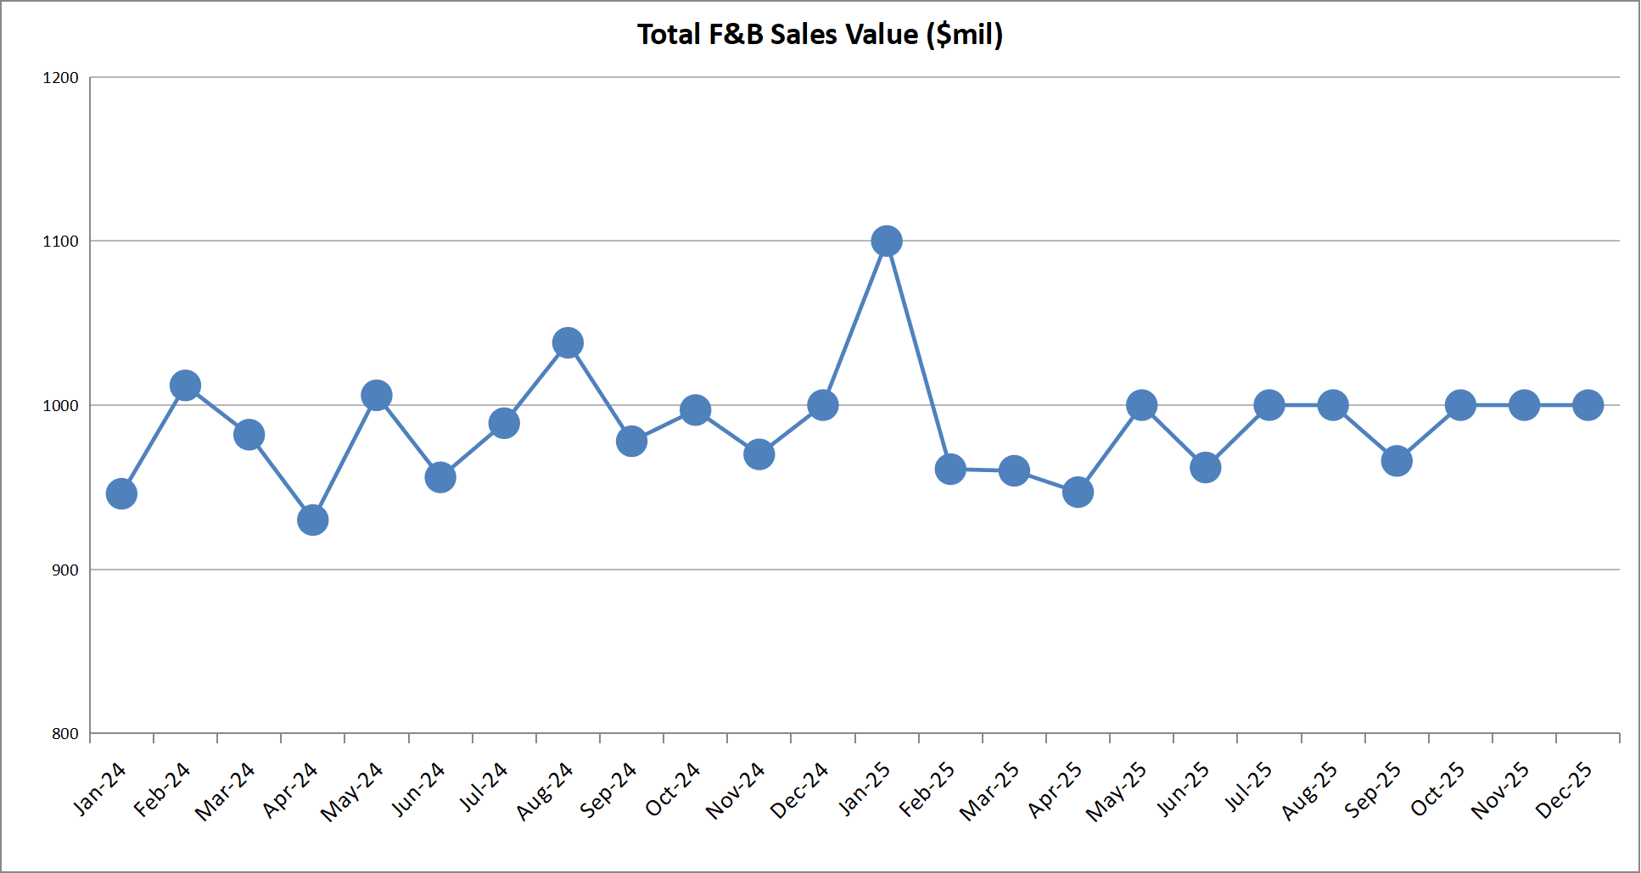Click the Nov-24 data point marker
1641x873 pixels.
(x=759, y=454)
